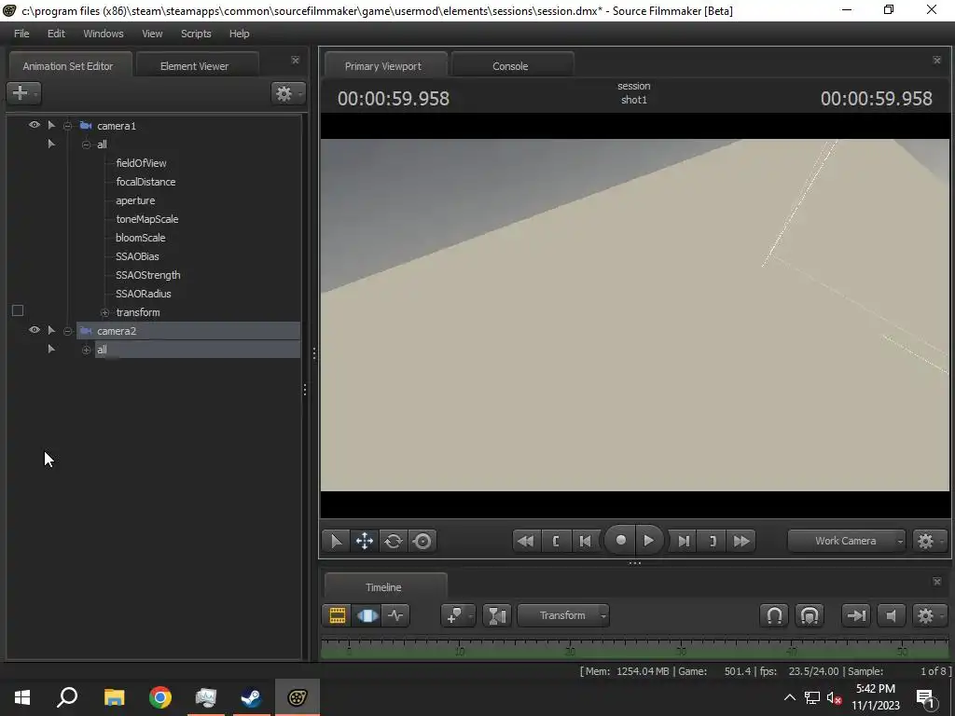The width and height of the screenshot is (955, 716).
Task: Collapse the camera1 tree node
Action: pos(67,126)
